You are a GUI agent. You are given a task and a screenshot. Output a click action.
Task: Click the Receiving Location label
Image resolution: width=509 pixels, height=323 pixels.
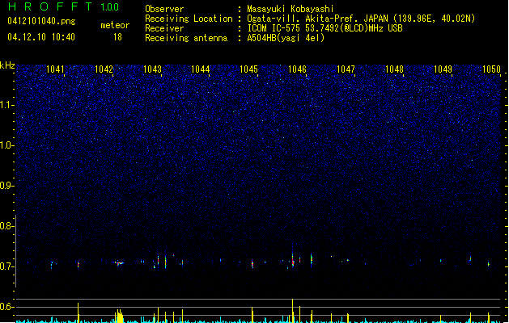(x=189, y=19)
